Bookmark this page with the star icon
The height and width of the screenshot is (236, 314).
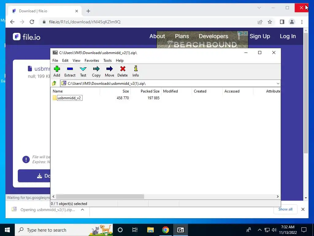pos(270,22)
